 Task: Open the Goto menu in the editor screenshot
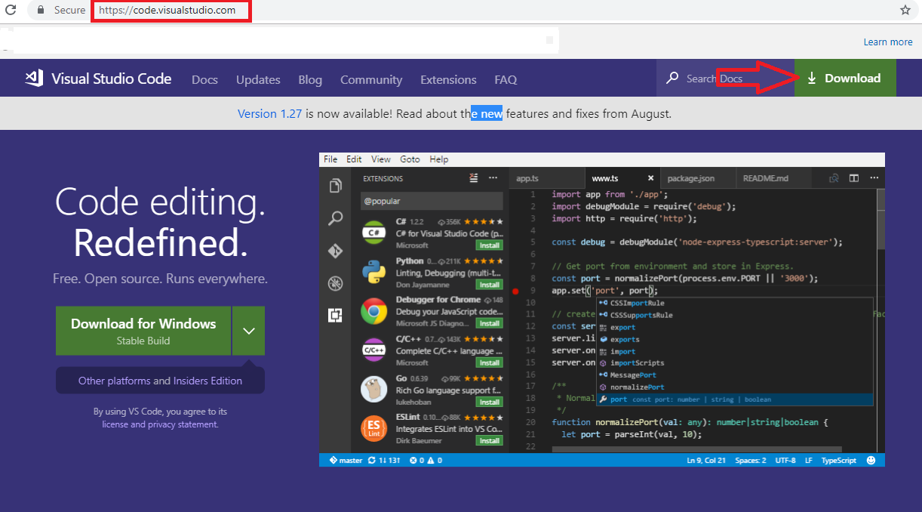point(410,159)
